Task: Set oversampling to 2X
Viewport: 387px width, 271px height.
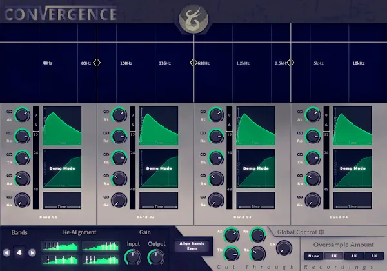Action: [333, 256]
